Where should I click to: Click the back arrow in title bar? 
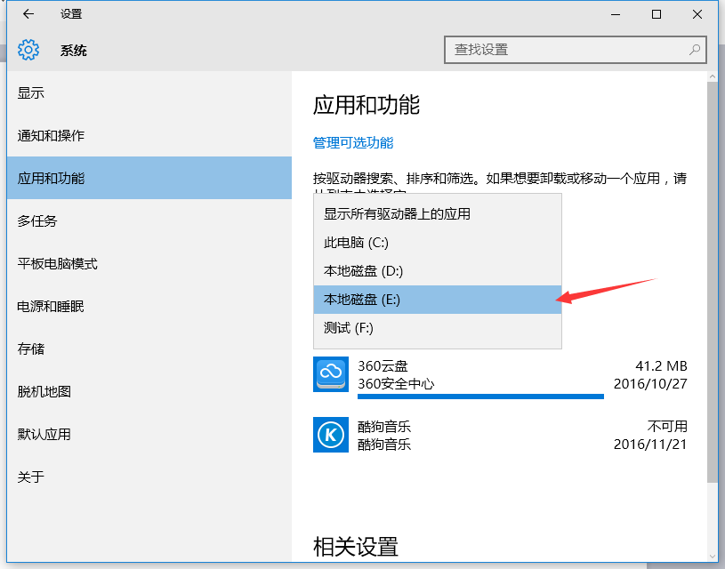[x=28, y=14]
